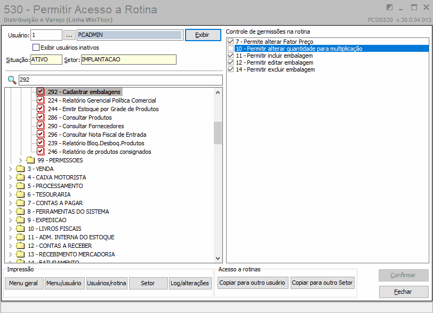Expand the 99 - PERMISSOES folder

(20, 160)
